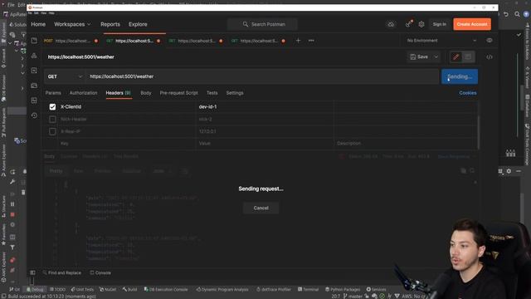
Task: Click the comment icon beside the pencil
Action: pos(468,57)
